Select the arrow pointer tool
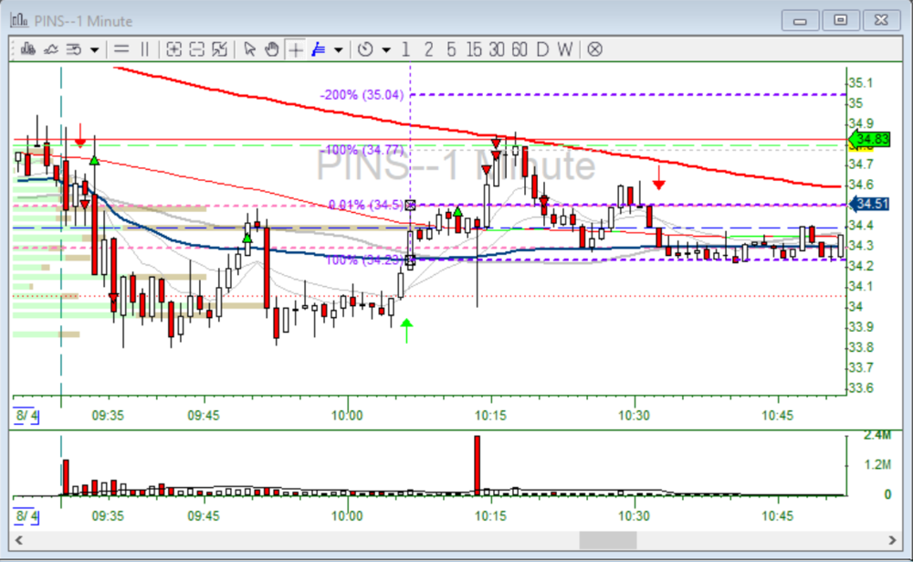Image resolution: width=913 pixels, height=562 pixels. tap(249, 49)
